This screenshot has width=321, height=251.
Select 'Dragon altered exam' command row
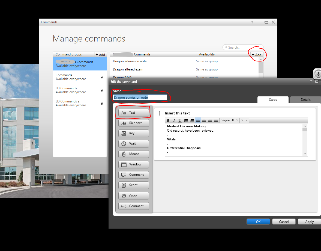click(184, 69)
